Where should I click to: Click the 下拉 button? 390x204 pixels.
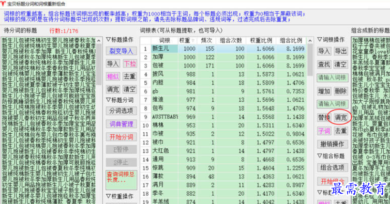[x=130, y=64]
